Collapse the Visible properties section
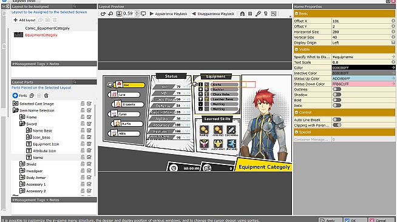The height and width of the screenshot is (222, 397). point(296,49)
